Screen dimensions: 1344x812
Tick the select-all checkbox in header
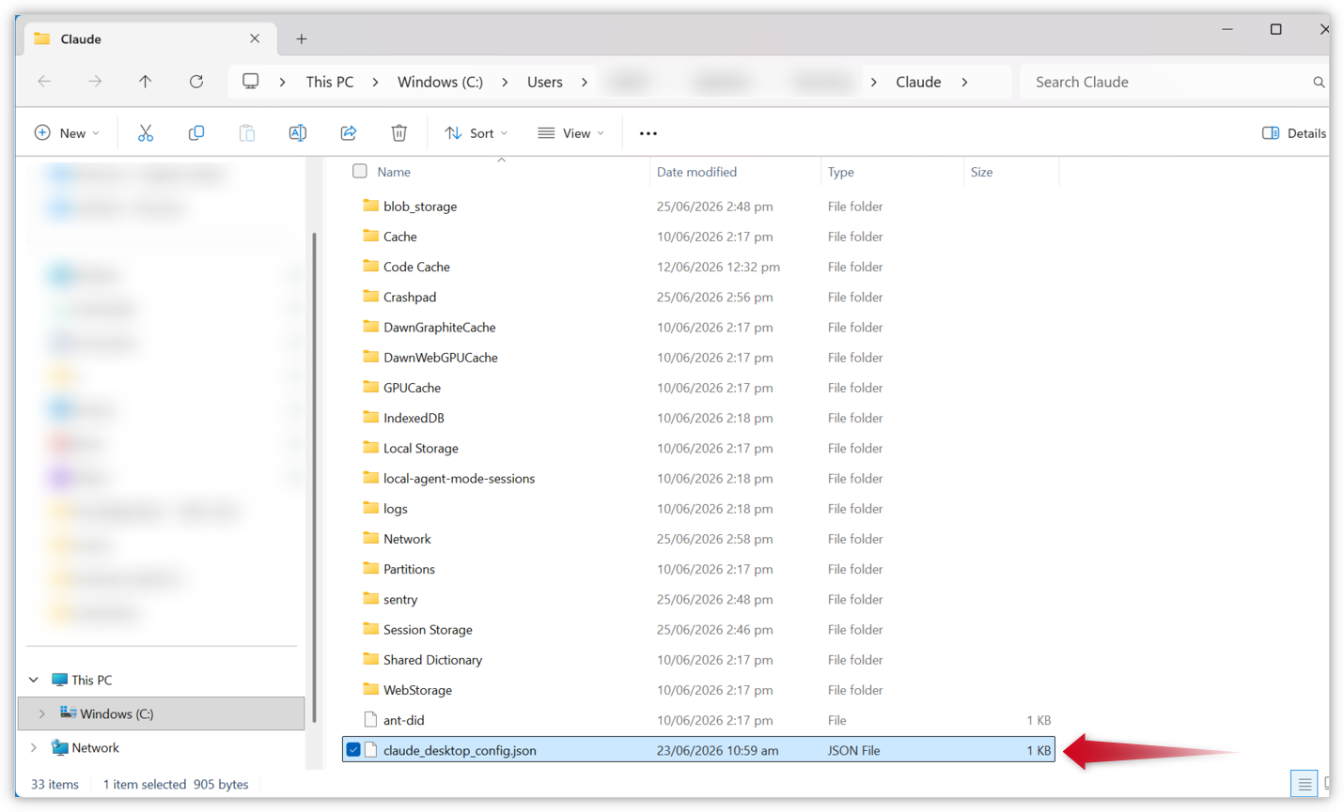360,171
